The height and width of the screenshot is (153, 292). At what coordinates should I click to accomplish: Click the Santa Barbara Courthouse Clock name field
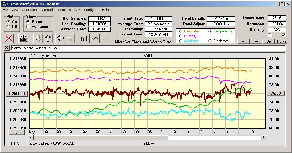click(x=148, y=48)
